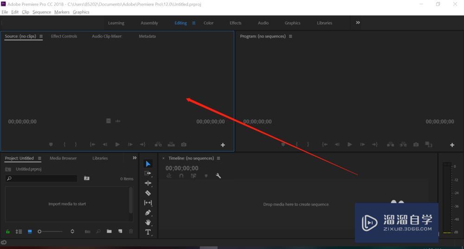Click Automate to Sequence icon
Viewport: 464px width, 249px height.
[x=88, y=231]
